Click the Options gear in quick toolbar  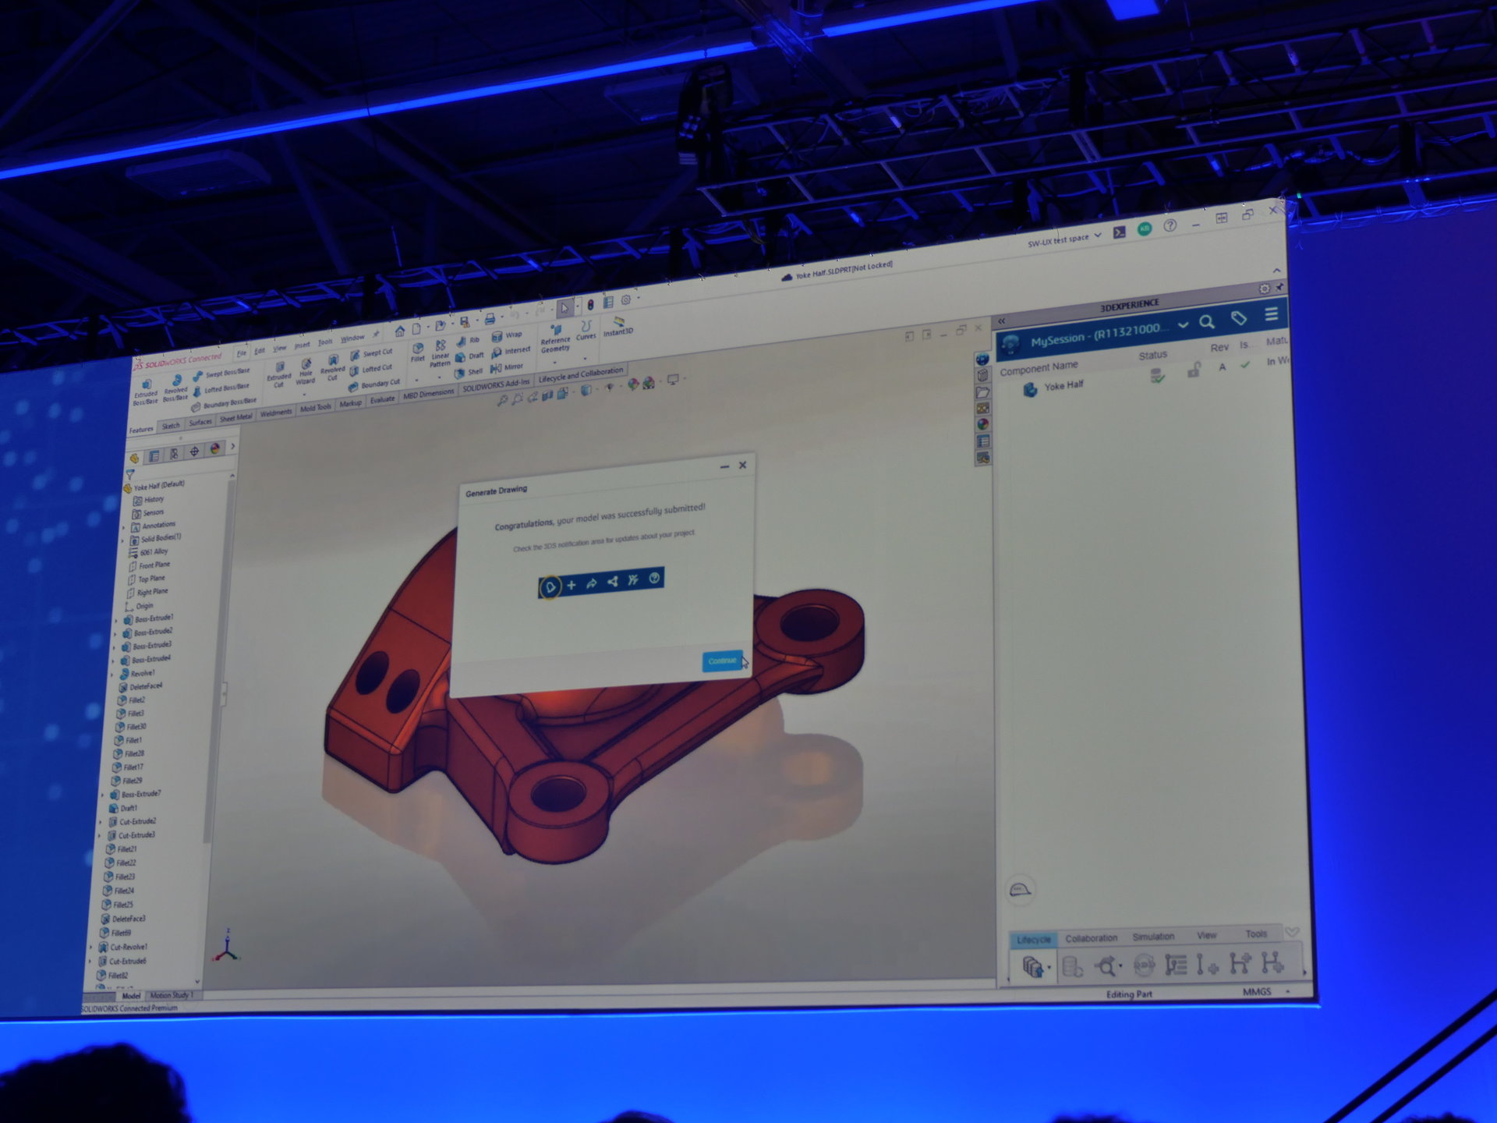(x=625, y=300)
